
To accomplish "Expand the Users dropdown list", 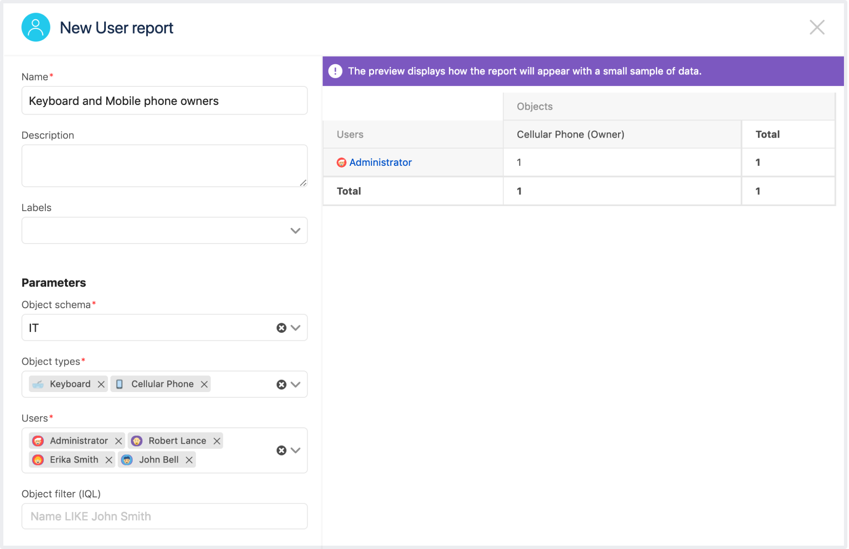I will 296,450.
